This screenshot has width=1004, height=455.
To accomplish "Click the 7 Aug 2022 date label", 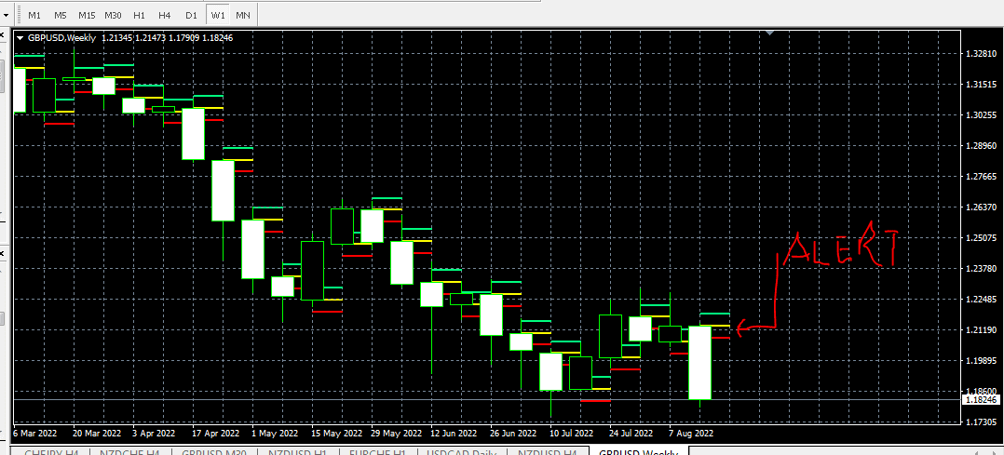I will point(690,434).
